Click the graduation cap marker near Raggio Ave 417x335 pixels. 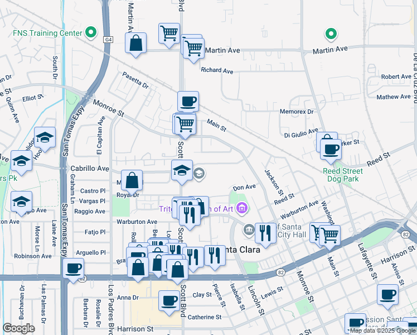(22, 202)
